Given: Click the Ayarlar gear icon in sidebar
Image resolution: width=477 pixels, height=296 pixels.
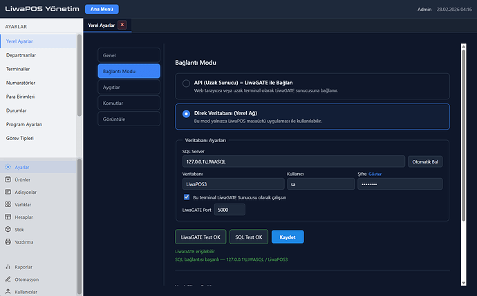Looking at the screenshot, I should 8,168.
